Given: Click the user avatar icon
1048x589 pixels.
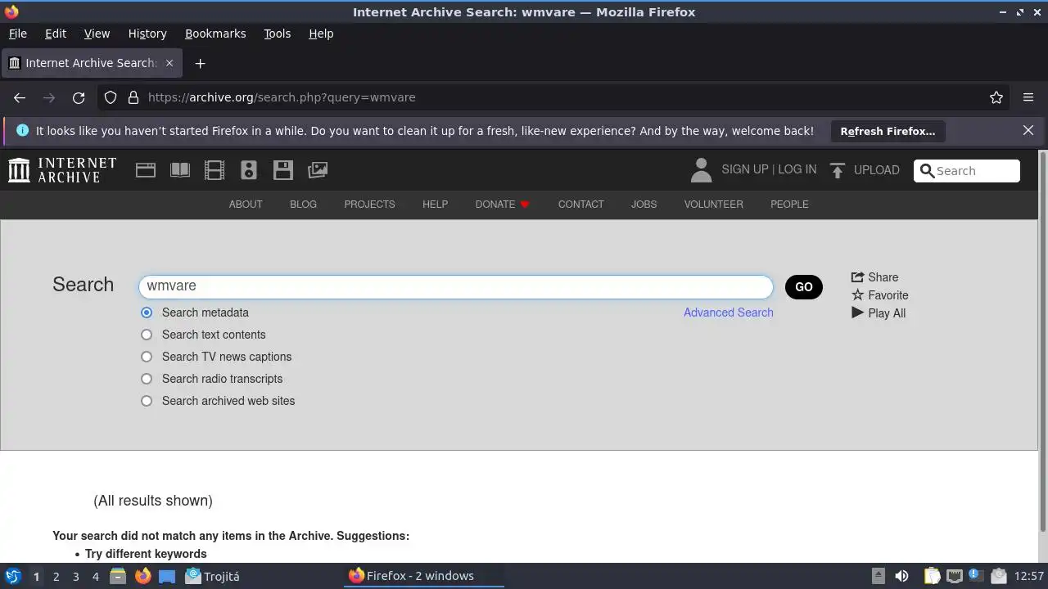Looking at the screenshot, I should pos(701,170).
